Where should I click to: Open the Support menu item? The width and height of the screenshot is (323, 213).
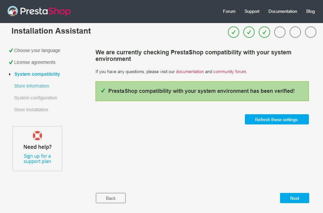coord(251,11)
